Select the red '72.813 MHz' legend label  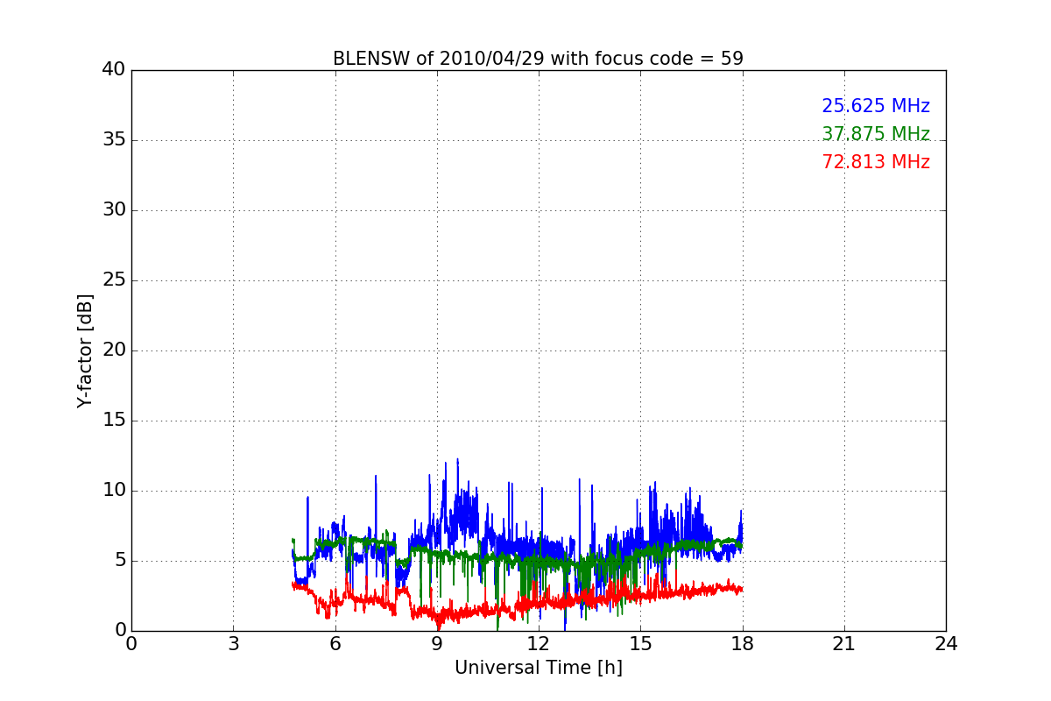point(876,162)
